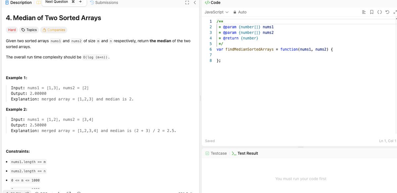Viewport: 397px width, 193px height.
Task: Click 'Output: 2.00000' in Example 1
Action: tap(29, 93)
